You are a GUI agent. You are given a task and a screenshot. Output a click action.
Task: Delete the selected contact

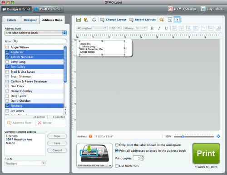[44, 123]
